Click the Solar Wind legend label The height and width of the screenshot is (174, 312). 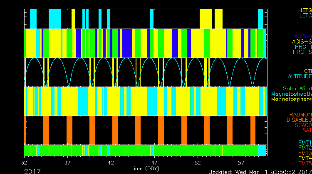coord(297,89)
